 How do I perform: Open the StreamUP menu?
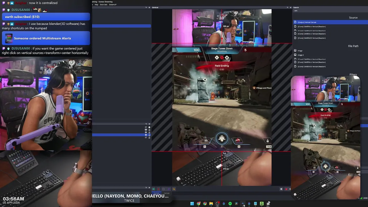(x=112, y=5)
